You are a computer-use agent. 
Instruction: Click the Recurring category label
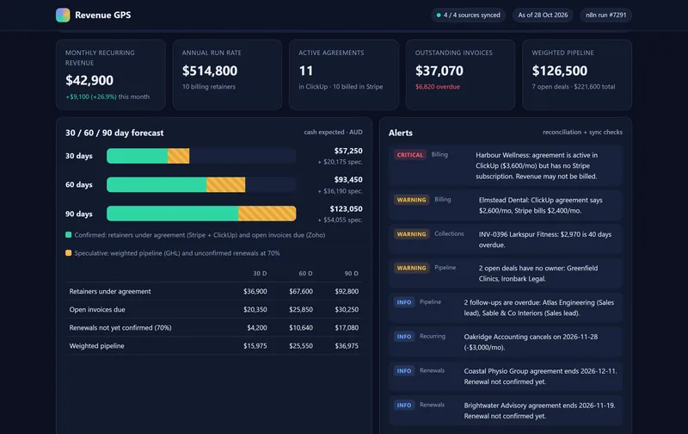(x=433, y=336)
